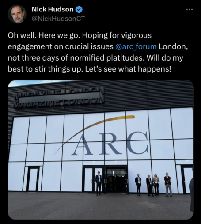The image size is (201, 224).
Task: Click the far-left side door in photo
Action: click(33, 179)
